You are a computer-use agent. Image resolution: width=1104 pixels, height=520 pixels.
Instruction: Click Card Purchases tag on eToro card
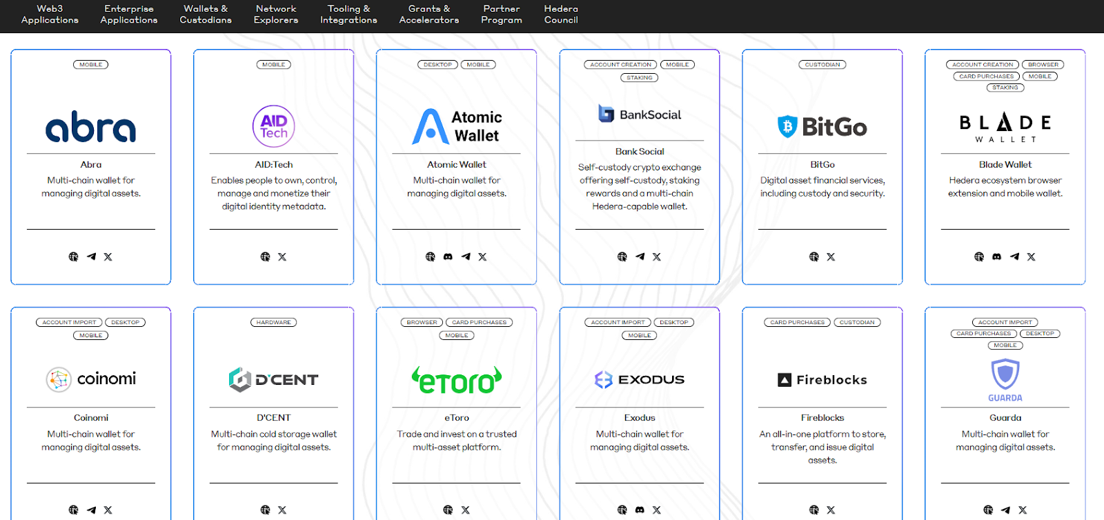coord(480,322)
